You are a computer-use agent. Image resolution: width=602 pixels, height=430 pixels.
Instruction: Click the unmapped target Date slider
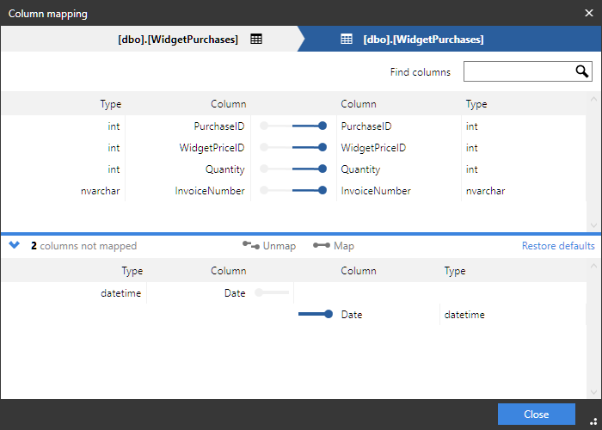coord(315,315)
